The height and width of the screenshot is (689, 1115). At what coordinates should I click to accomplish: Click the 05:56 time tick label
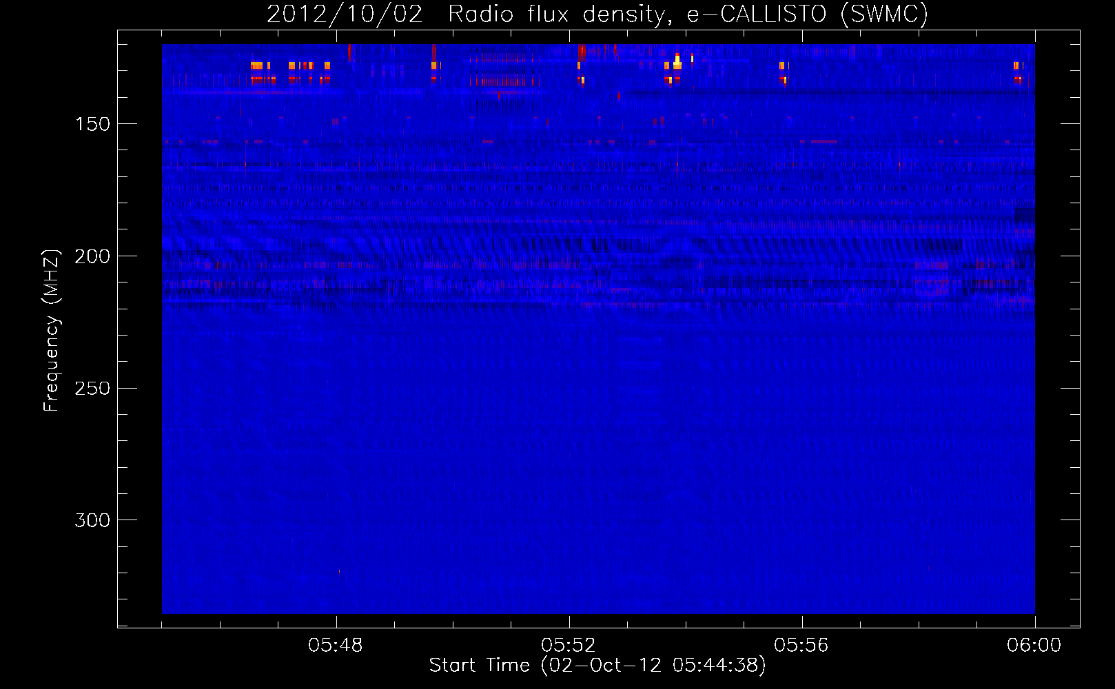801,646
